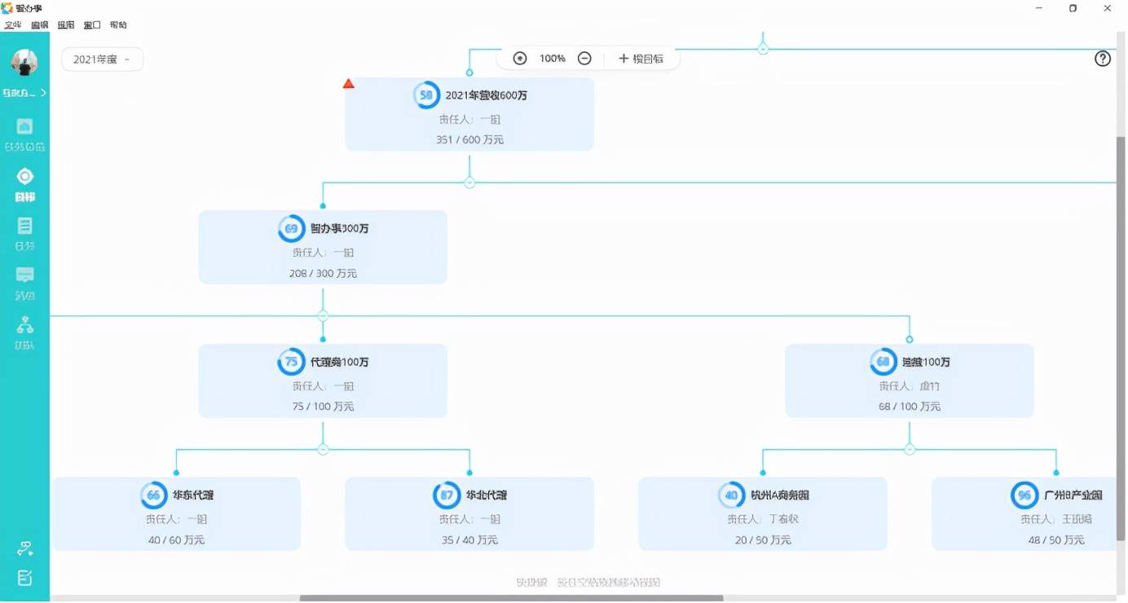Open the organization tree icon in the sidebar
The height and width of the screenshot is (603, 1128).
tap(25, 325)
